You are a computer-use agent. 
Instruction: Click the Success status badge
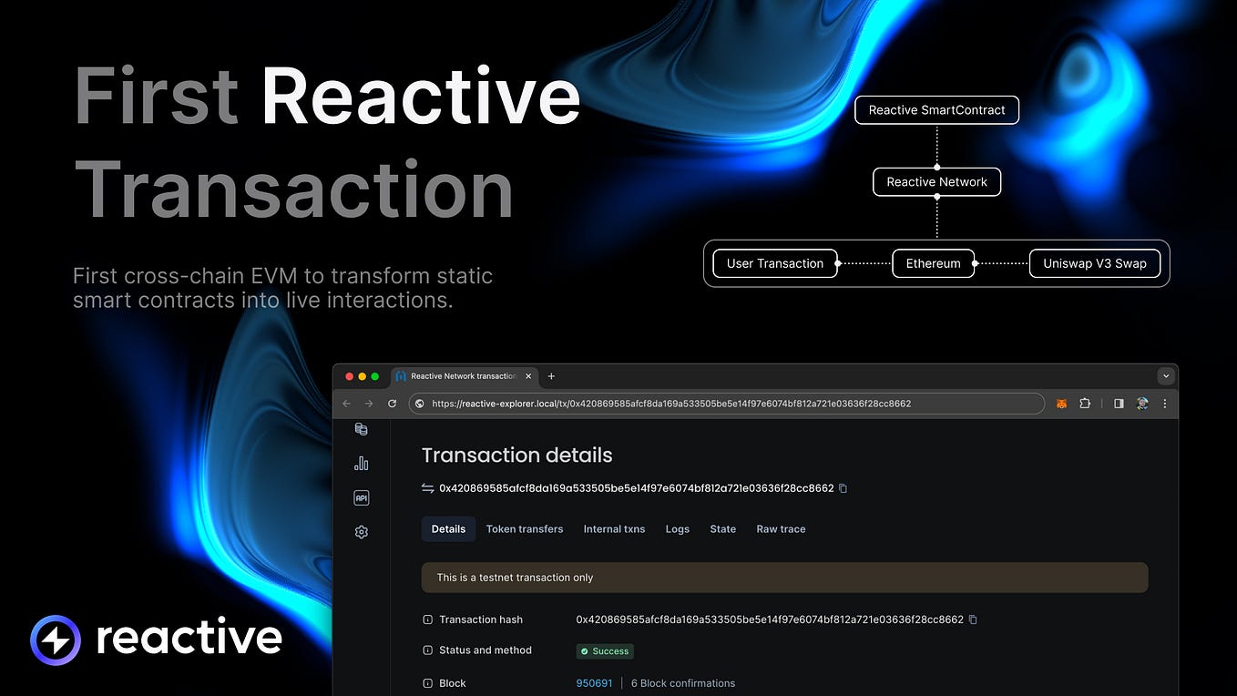tap(605, 651)
